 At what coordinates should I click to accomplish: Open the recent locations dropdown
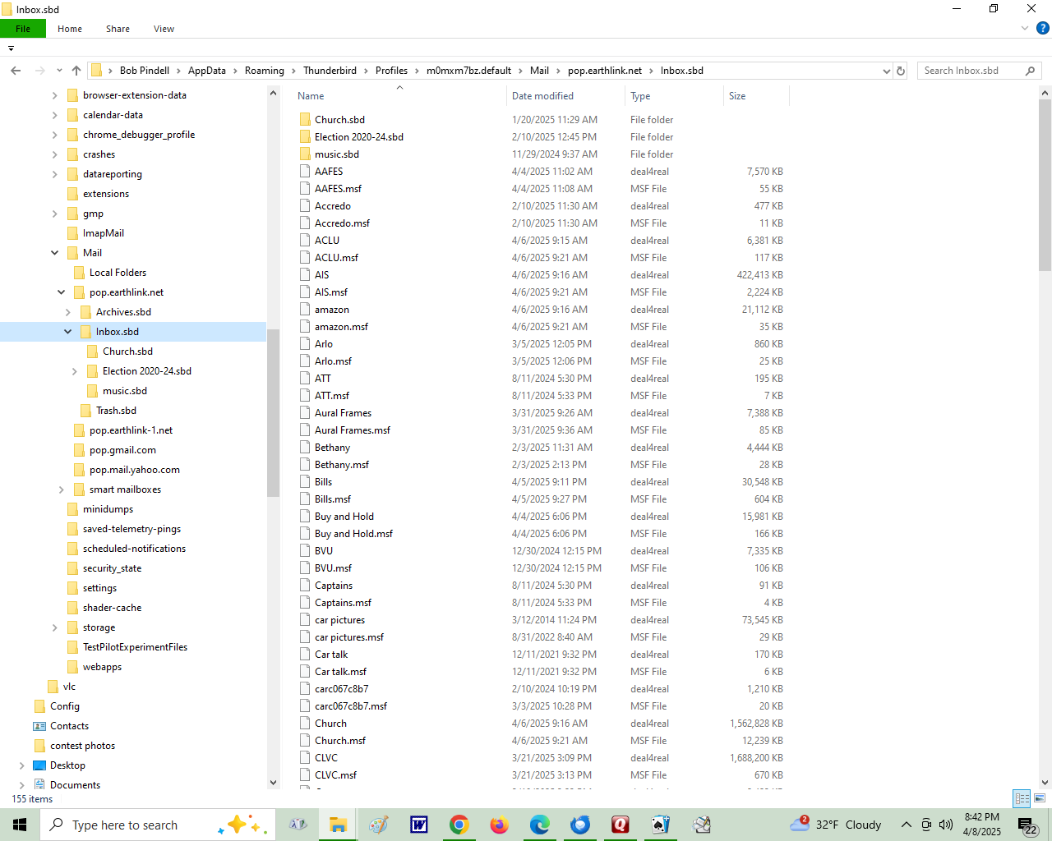tap(59, 71)
